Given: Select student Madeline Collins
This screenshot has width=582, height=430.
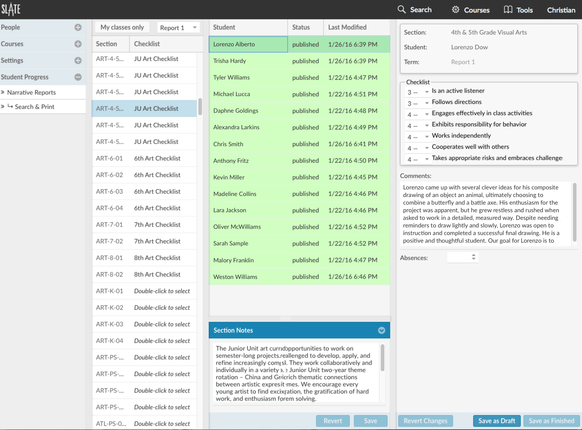Looking at the screenshot, I should pos(299,194).
